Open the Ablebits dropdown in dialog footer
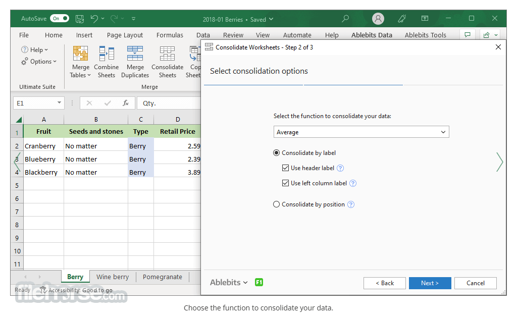Image resolution: width=517 pixels, height=318 pixels. tap(229, 282)
